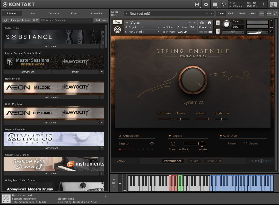Open the multi rack preset dropdown
This screenshot has height=205, width=279.
point(127,14)
